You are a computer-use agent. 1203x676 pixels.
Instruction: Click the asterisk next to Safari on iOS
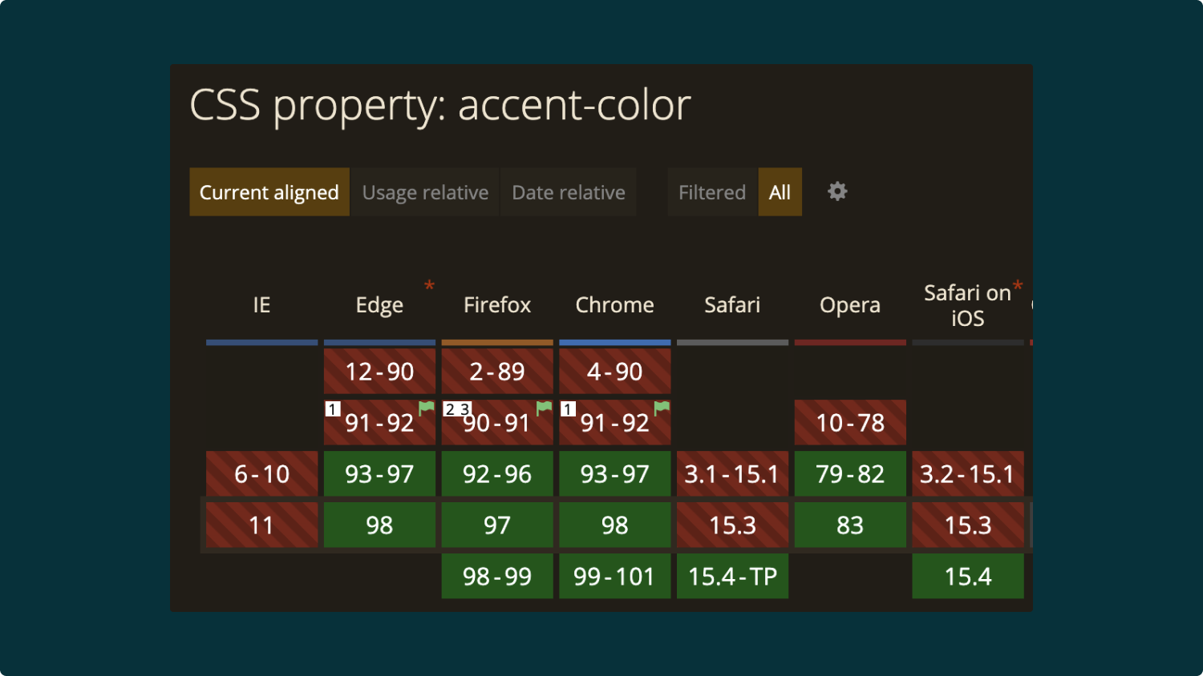tap(1018, 286)
